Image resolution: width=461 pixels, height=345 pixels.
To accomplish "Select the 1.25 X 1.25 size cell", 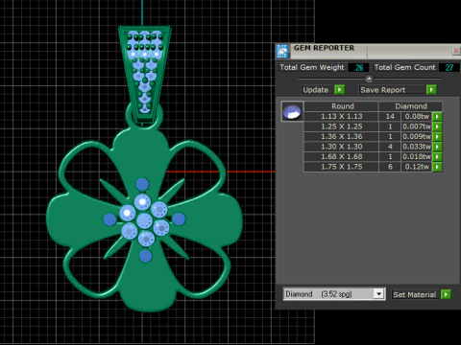I will point(342,126).
